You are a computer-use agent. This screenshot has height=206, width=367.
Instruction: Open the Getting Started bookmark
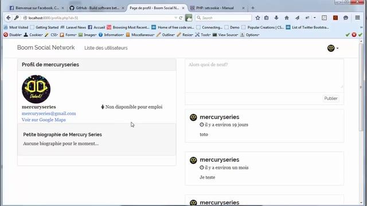pyautogui.click(x=45, y=27)
